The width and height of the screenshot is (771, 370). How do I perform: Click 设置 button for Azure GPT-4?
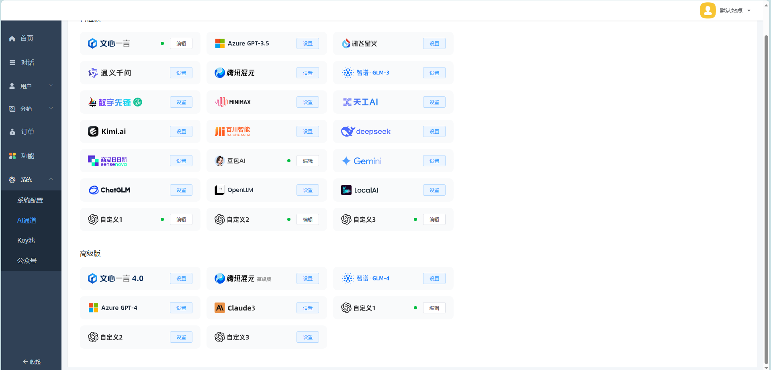pos(181,308)
